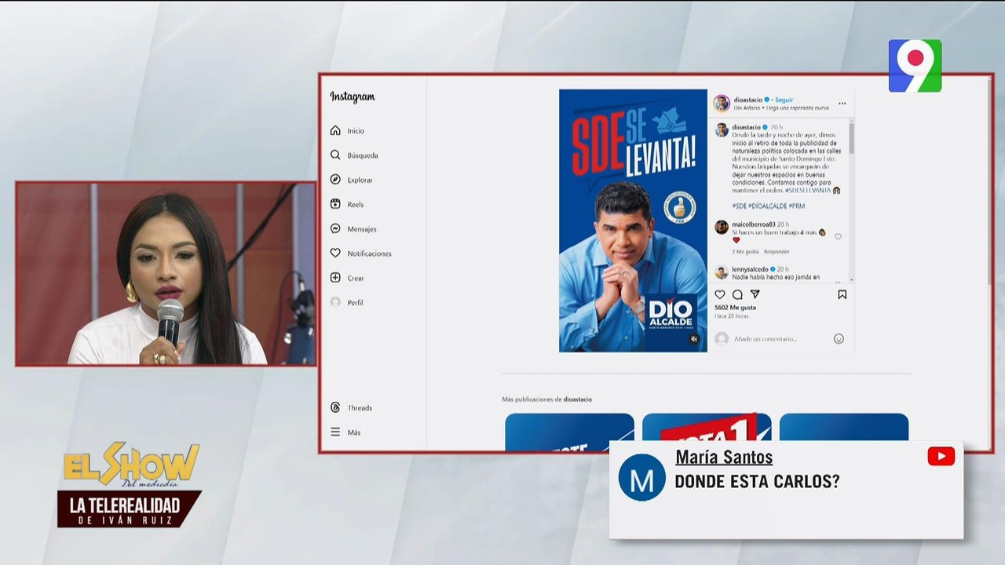Open the Más hamburger menu
The width and height of the screenshot is (1005, 565).
[335, 432]
